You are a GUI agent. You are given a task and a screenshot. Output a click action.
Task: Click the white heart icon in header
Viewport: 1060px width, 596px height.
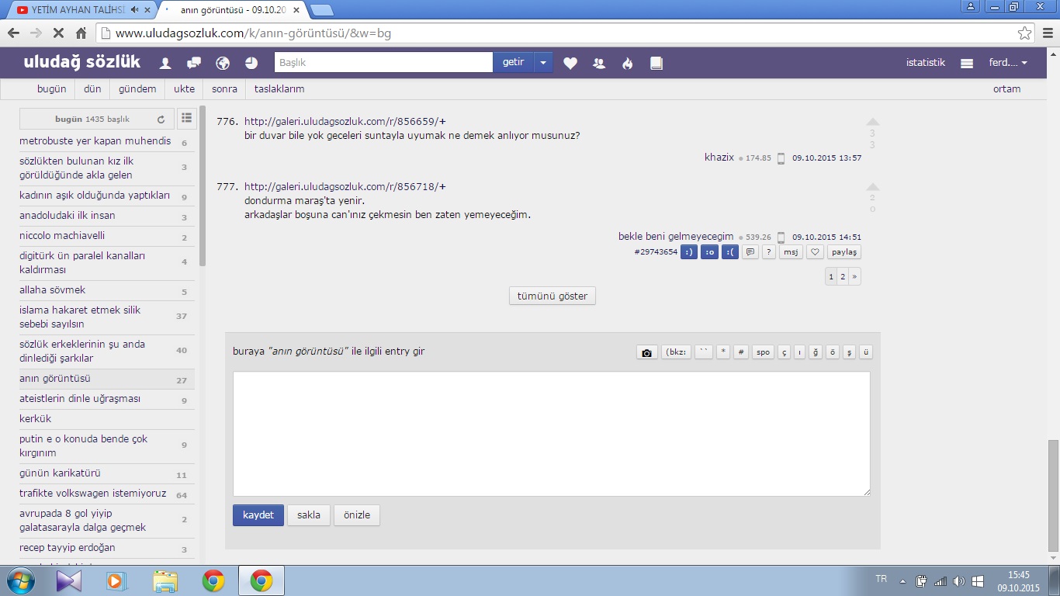[x=570, y=64]
